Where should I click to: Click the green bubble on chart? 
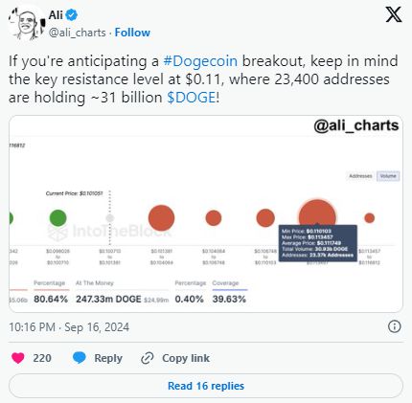[57, 218]
